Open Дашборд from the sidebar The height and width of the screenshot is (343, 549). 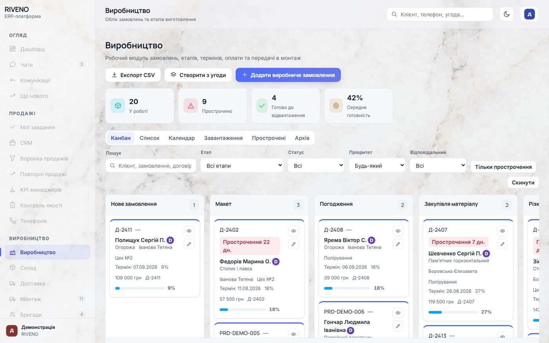pyautogui.click(x=47, y=49)
